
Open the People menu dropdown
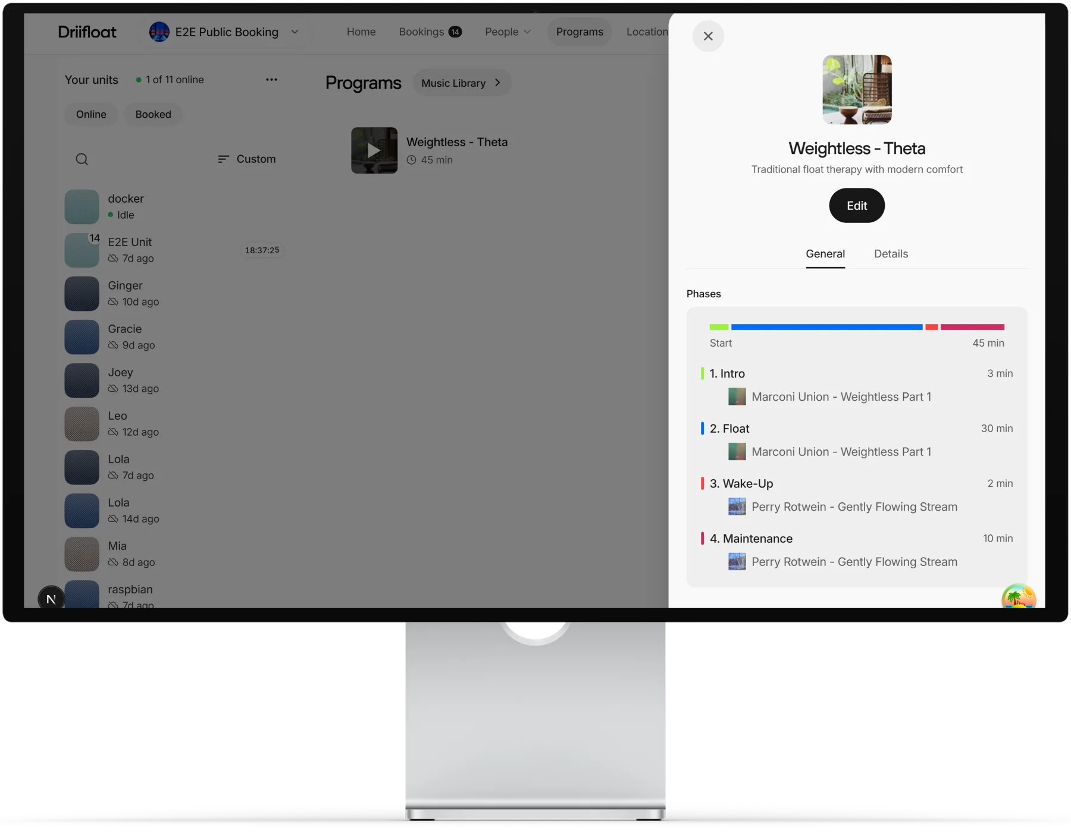coord(508,32)
